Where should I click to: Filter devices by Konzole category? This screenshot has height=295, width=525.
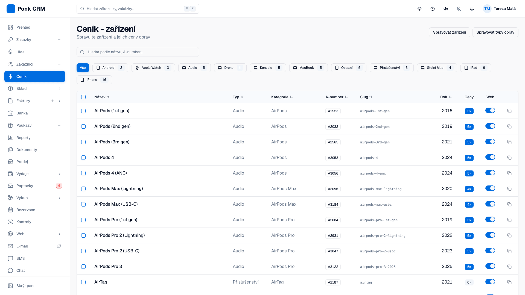pyautogui.click(x=268, y=68)
